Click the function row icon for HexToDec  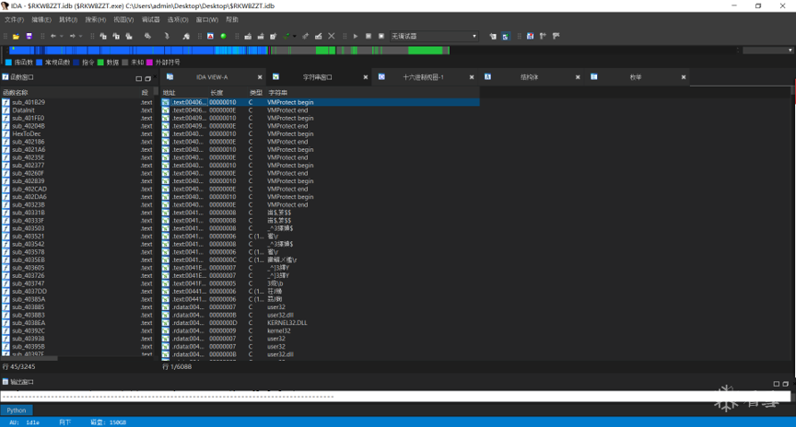click(x=6, y=133)
